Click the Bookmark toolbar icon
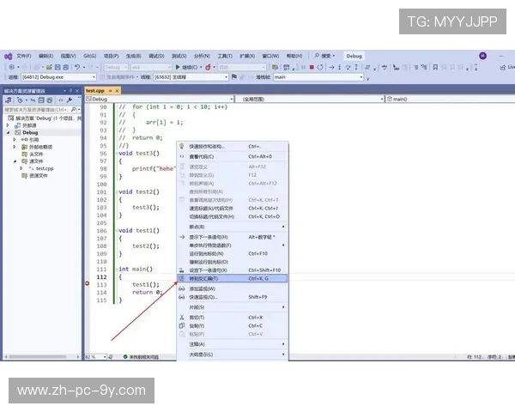The height and width of the screenshot is (412, 515). [435, 67]
